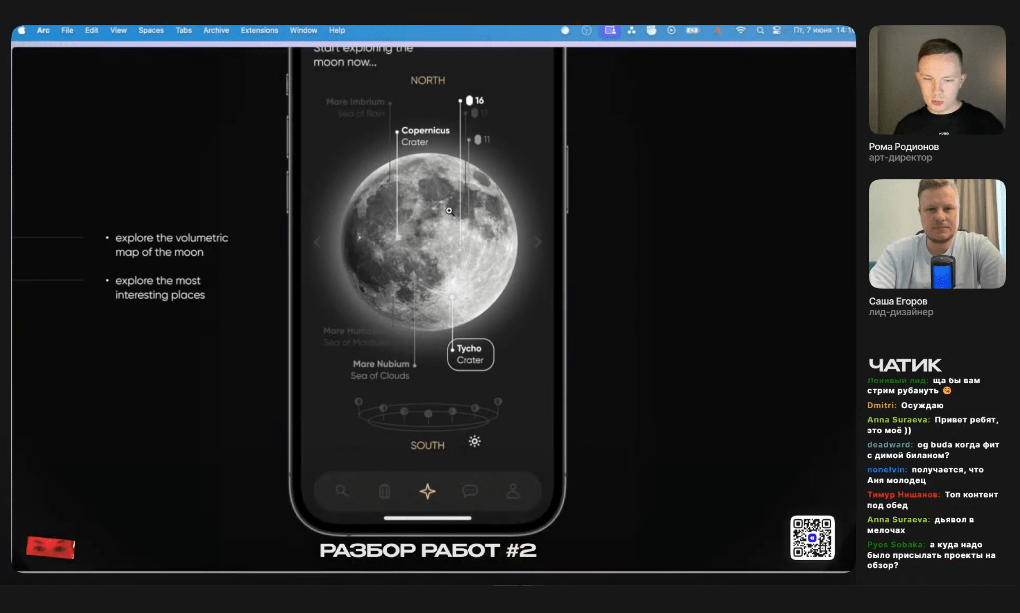Click the Wi-Fi icon in menu bar

[x=740, y=31]
